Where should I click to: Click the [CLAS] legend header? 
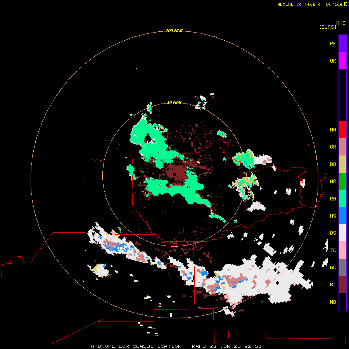[328, 27]
